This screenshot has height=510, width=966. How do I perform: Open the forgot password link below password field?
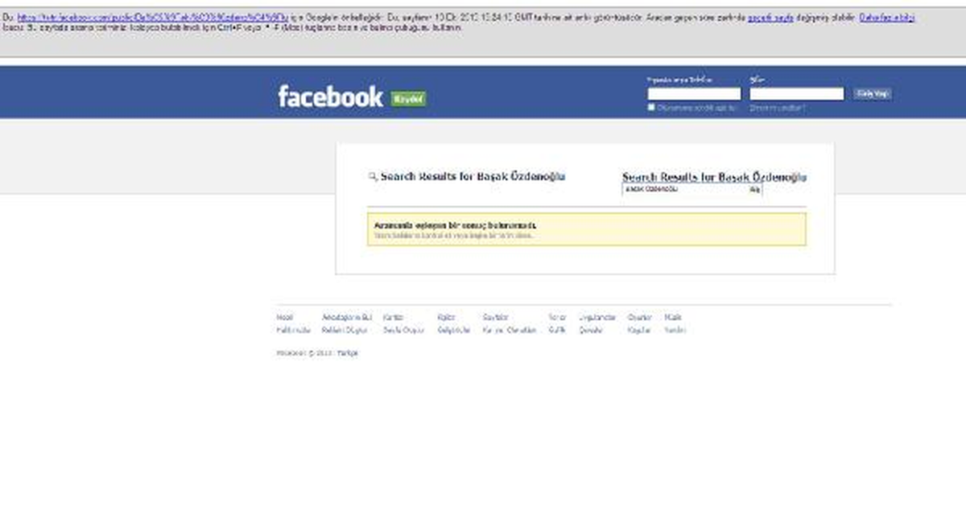pos(777,108)
